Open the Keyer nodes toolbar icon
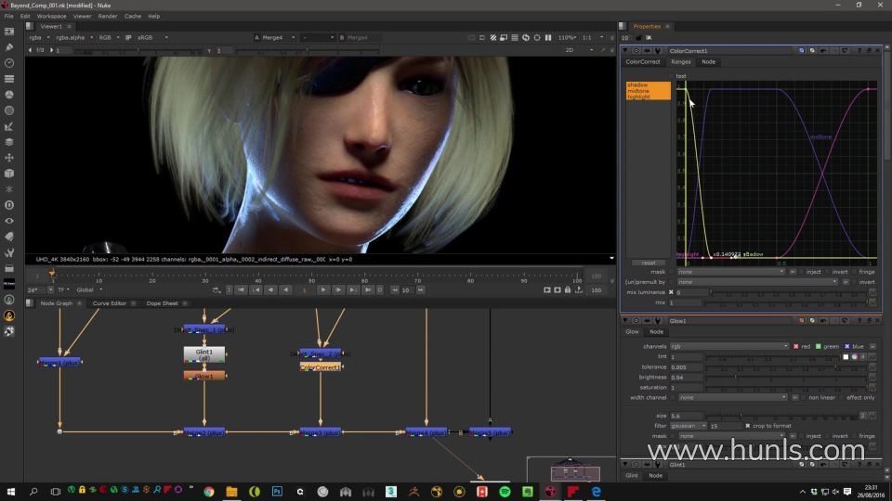 tap(9, 126)
